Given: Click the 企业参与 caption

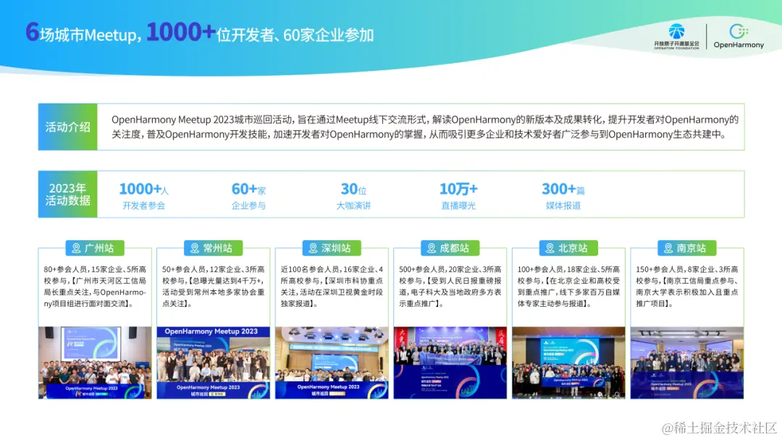Looking at the screenshot, I should (x=248, y=206).
